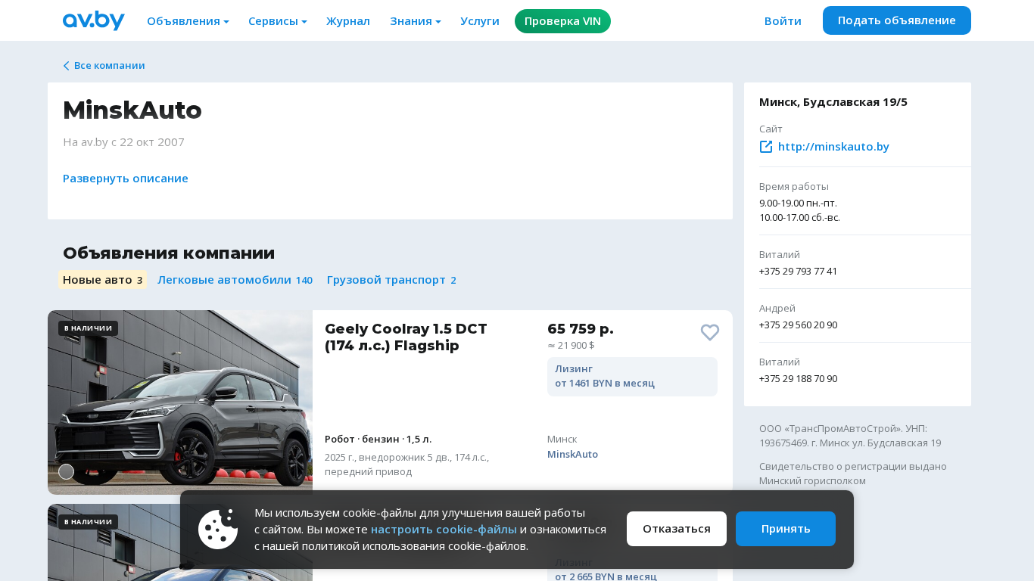Viewport: 1034px width, 581px height.
Task: Click the phone number +375 29 793 77 41
Action: (798, 272)
